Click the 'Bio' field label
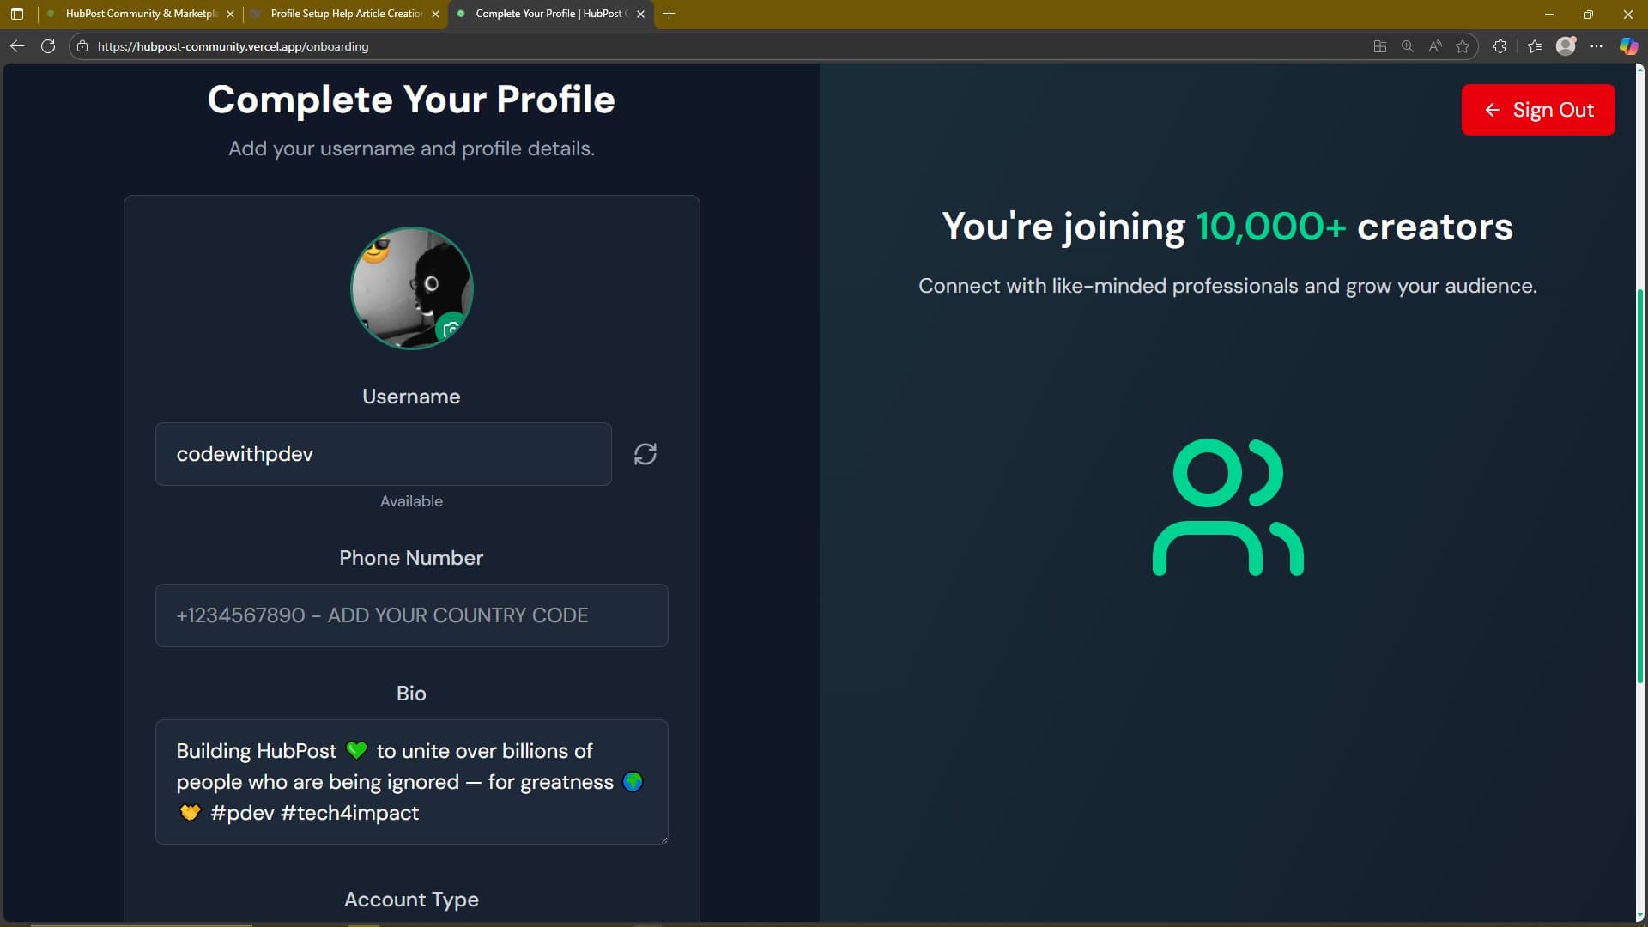Image resolution: width=1648 pixels, height=927 pixels. (x=412, y=694)
